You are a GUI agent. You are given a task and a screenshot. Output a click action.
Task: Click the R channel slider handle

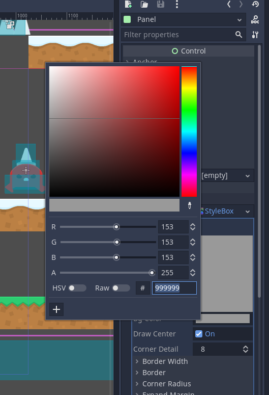point(116,227)
